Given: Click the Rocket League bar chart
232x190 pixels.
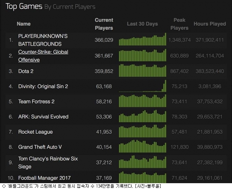Looking at the screenshot, I should click(x=143, y=131).
